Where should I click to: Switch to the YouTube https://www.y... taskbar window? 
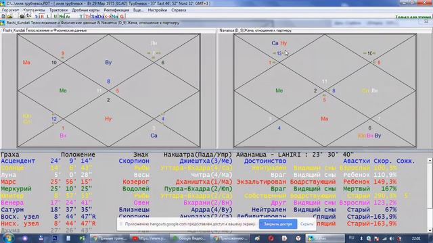150,238
